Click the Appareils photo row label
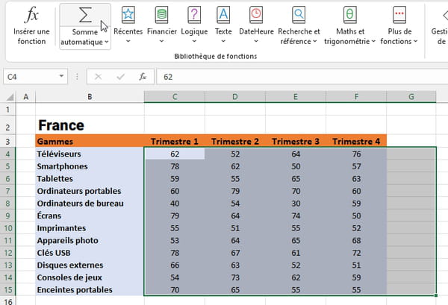Viewport: 448px width, 305px height. [90, 240]
